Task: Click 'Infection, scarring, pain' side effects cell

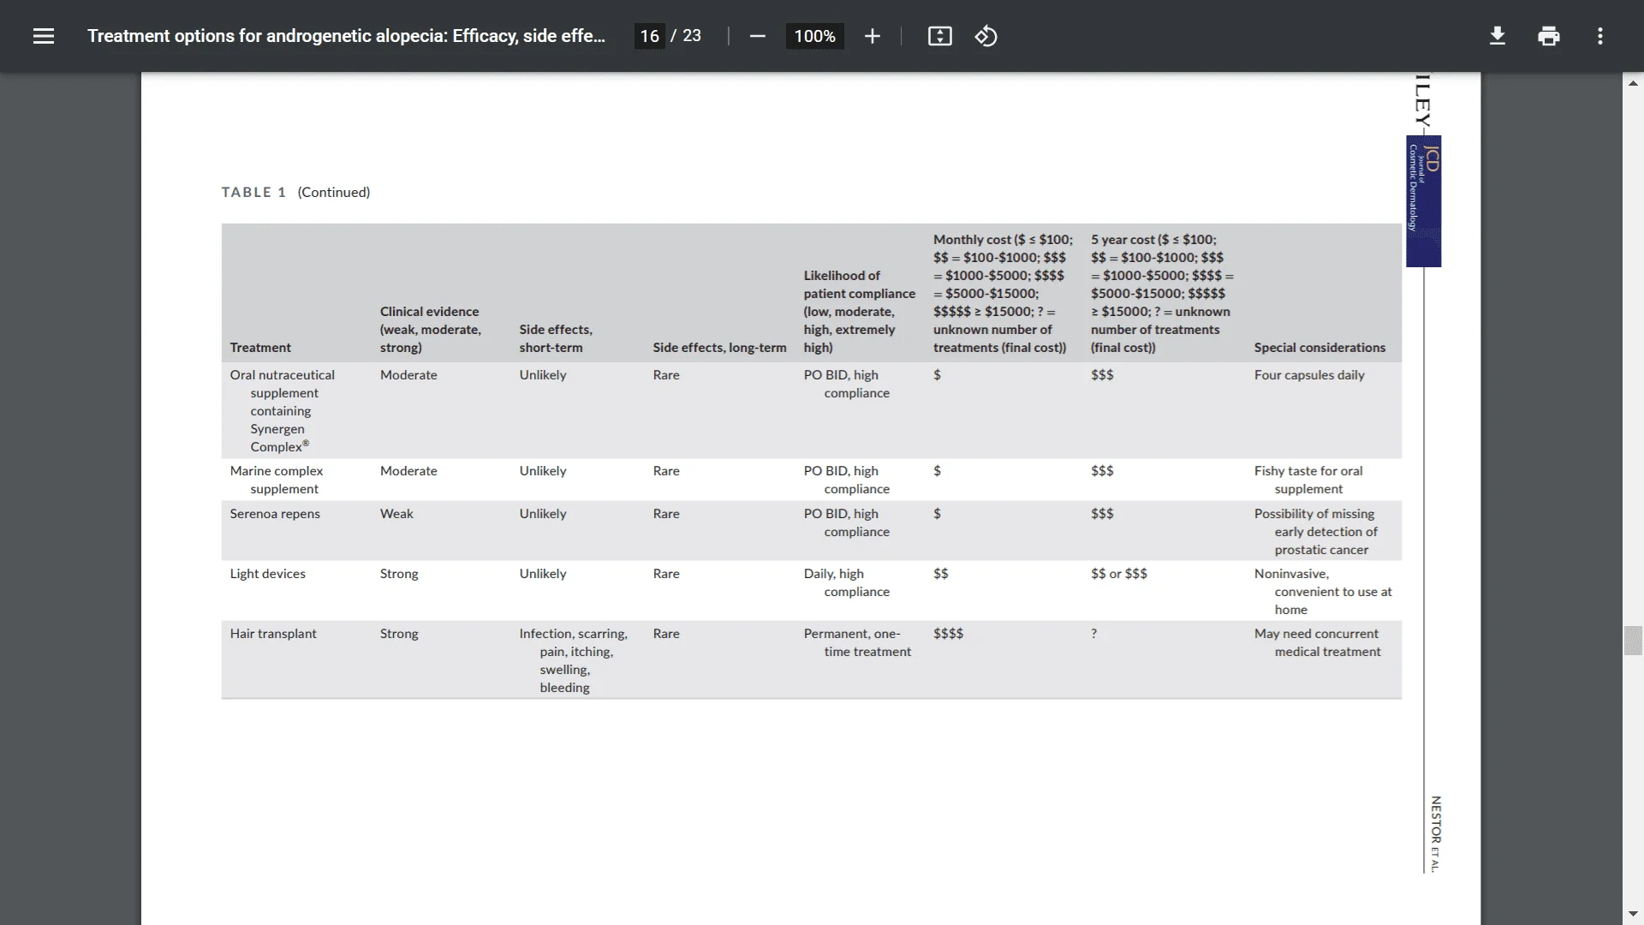Action: [574, 660]
